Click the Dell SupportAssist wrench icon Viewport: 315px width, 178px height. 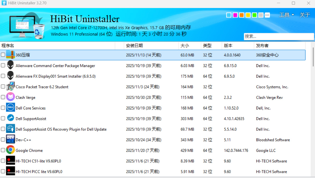tap(11, 118)
